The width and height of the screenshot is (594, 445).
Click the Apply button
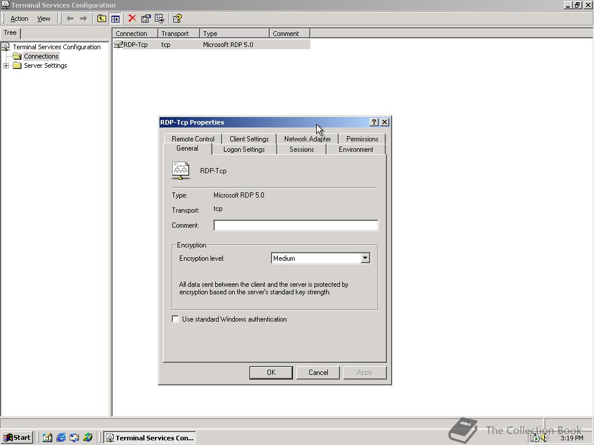(x=365, y=373)
